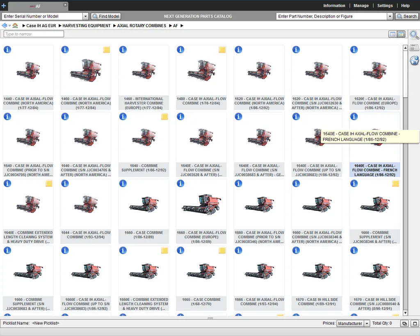The width and height of the screenshot is (420, 336).
Task: Open yellow note on 1480 Axial-Flow
Action: [222, 50]
